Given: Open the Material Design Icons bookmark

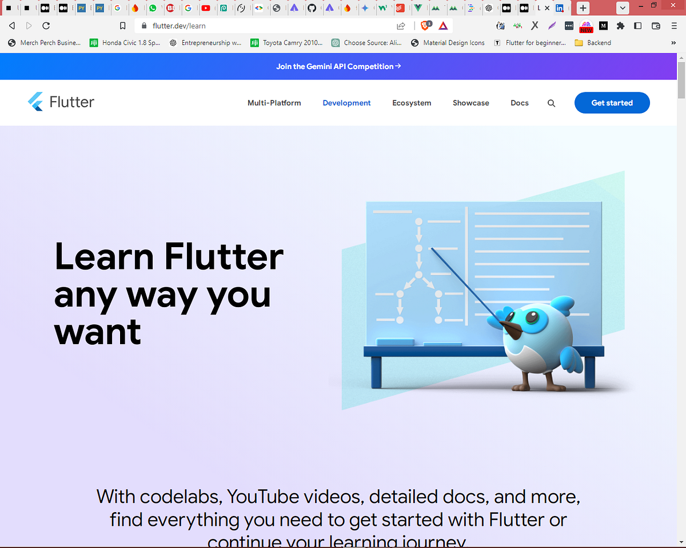Looking at the screenshot, I should 448,43.
